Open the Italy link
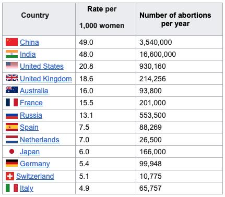 (x=27, y=188)
